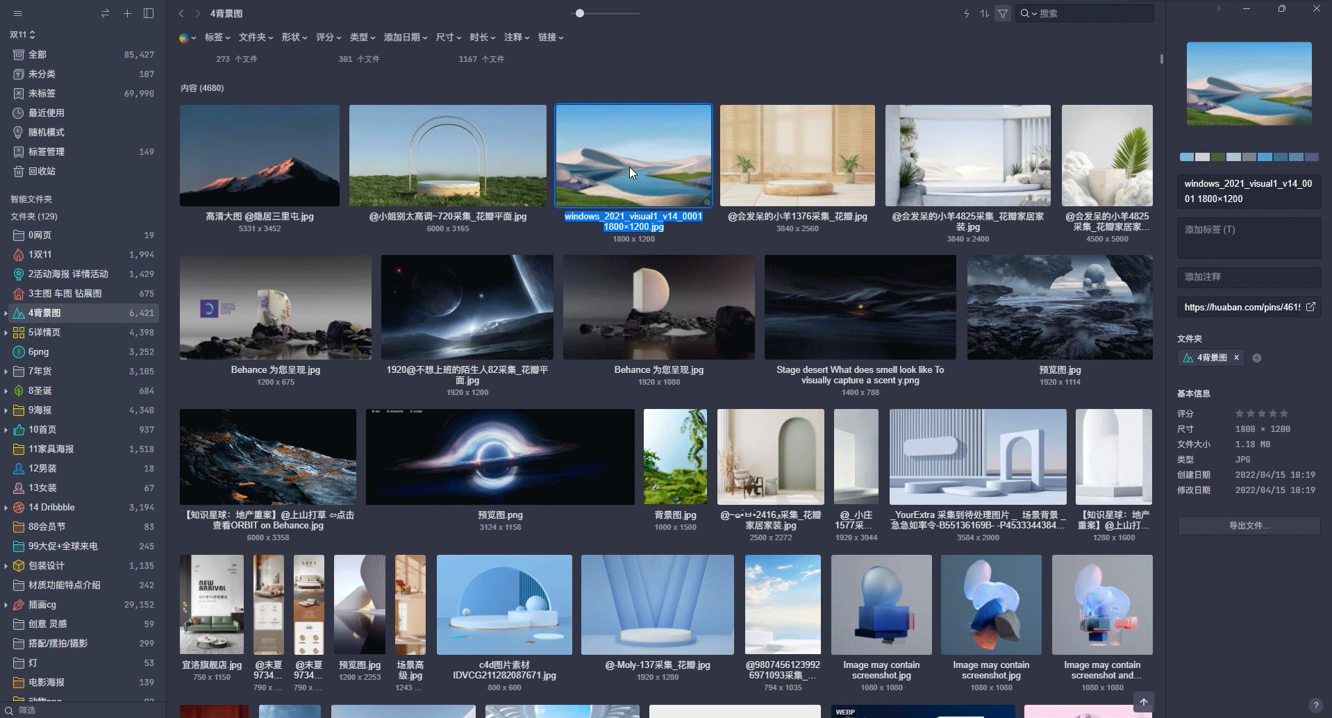Click the house icon for 3主图
The width and height of the screenshot is (1332, 718).
tap(19, 294)
